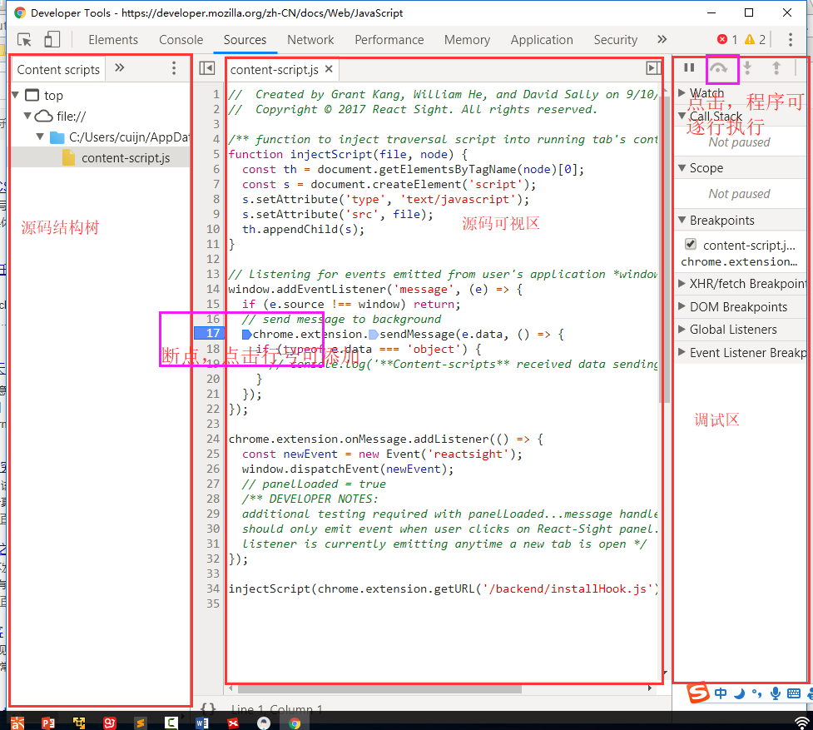Viewport: 813px width, 730px height.
Task: Step into next function call icon
Action: click(747, 67)
